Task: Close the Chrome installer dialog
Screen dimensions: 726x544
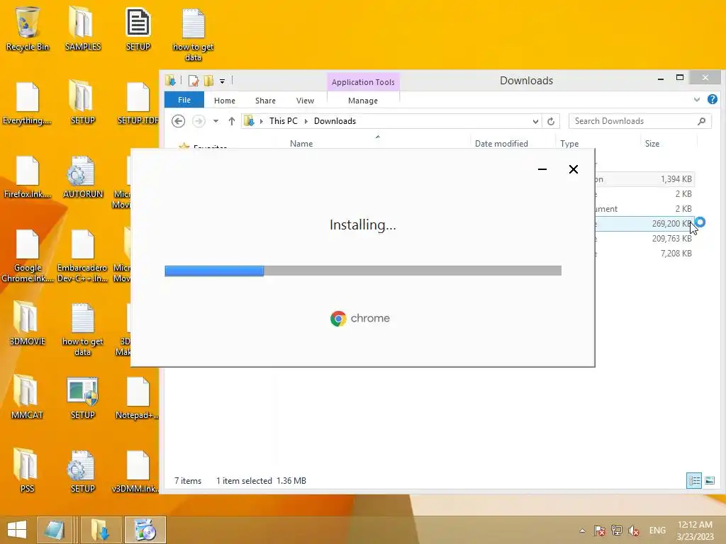Action: 573,169
